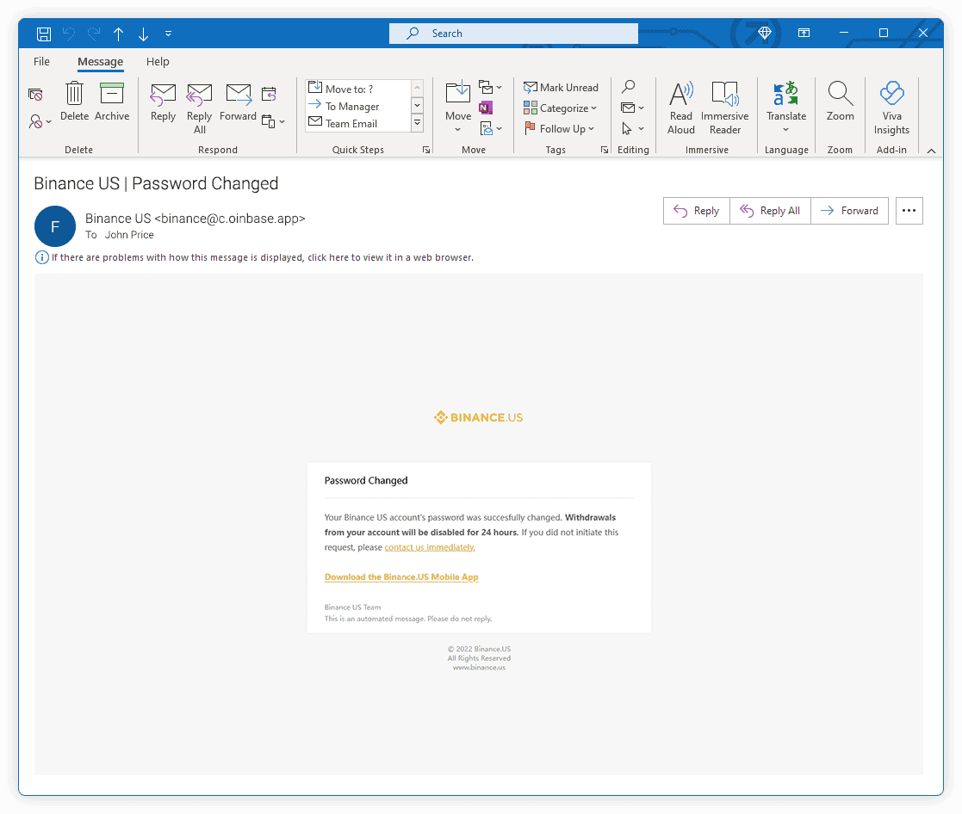
Task: Click in the Search box
Action: tap(513, 34)
